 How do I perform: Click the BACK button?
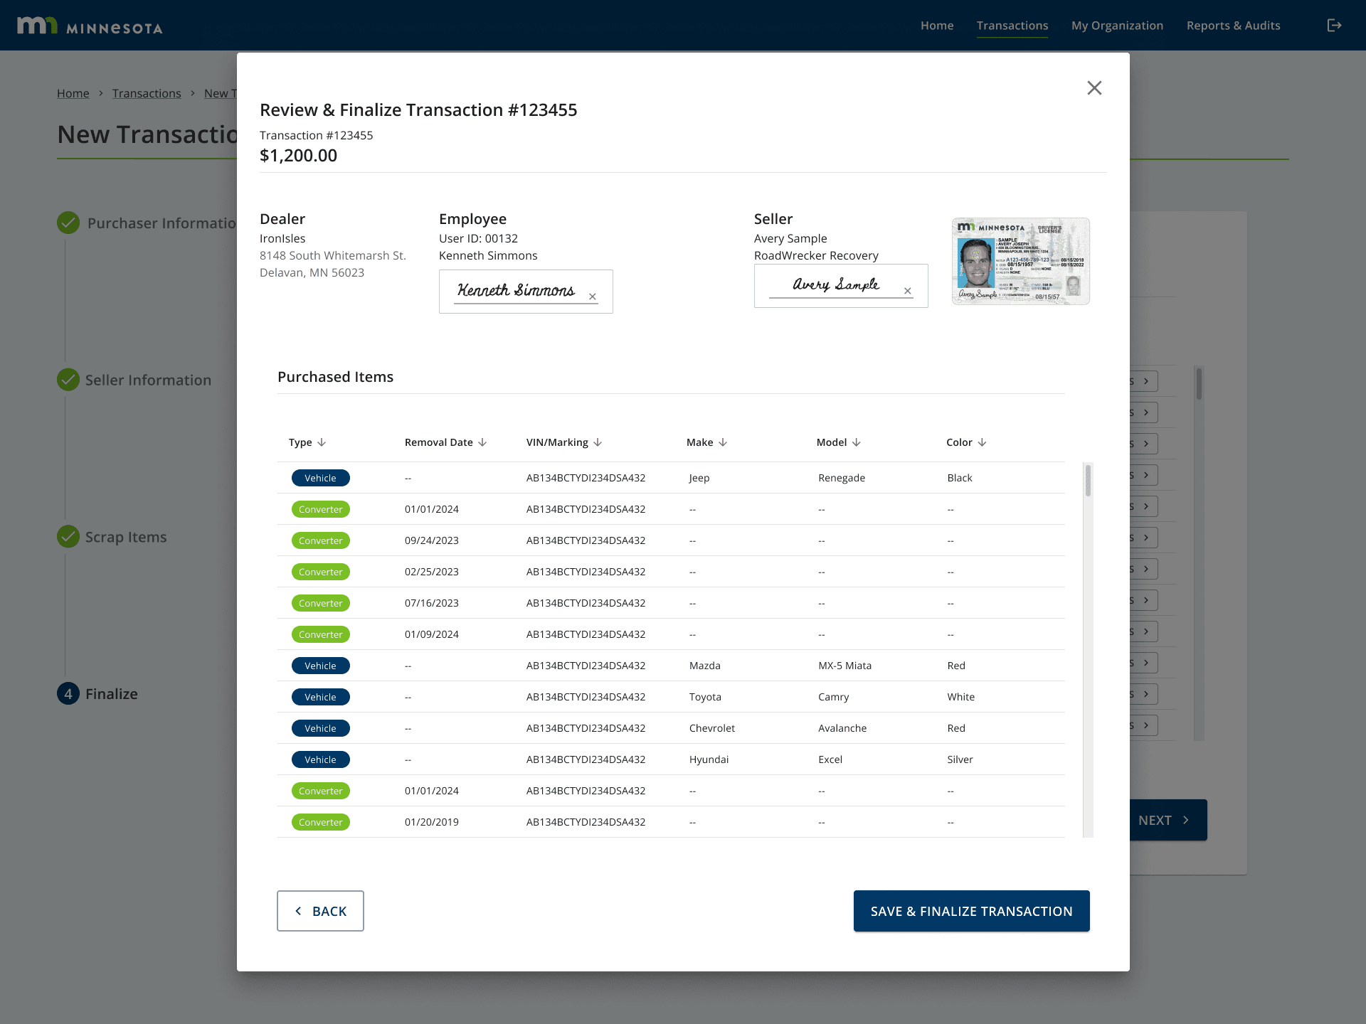(x=320, y=911)
